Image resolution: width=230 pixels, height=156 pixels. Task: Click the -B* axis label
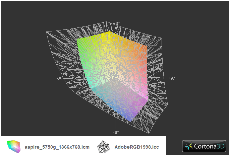116,133
